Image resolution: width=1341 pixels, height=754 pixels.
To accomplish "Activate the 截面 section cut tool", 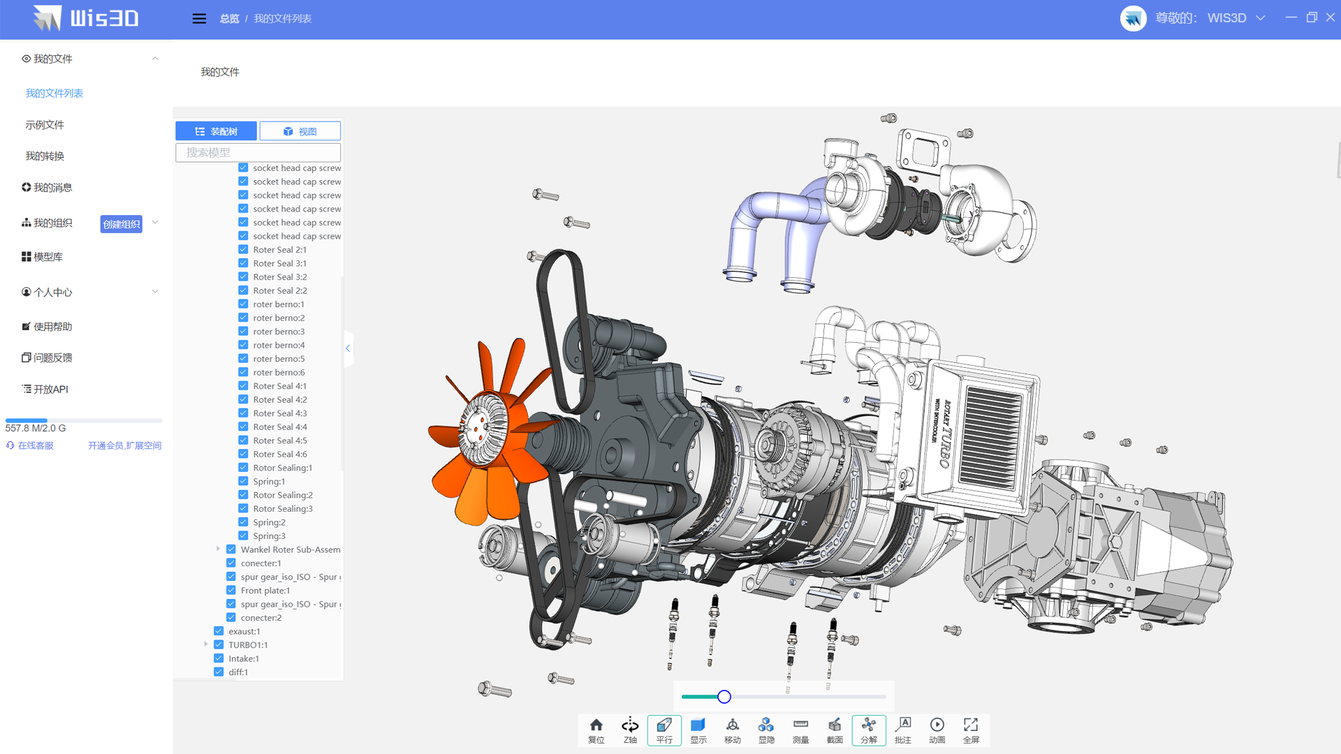I will [x=835, y=730].
